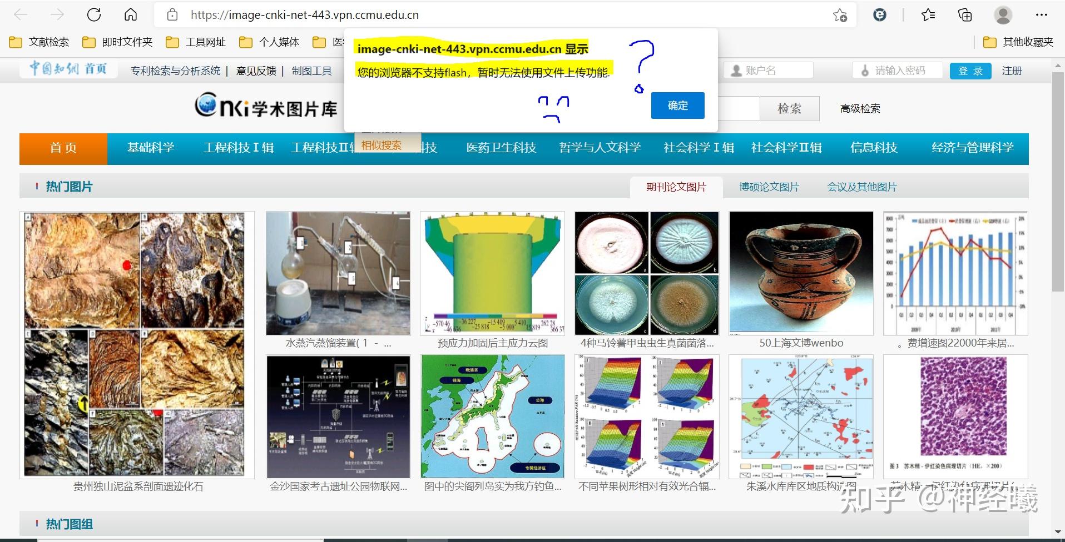Switch to the 博硕论文图片 tab
Screen dimensions: 1065x542
769,187
